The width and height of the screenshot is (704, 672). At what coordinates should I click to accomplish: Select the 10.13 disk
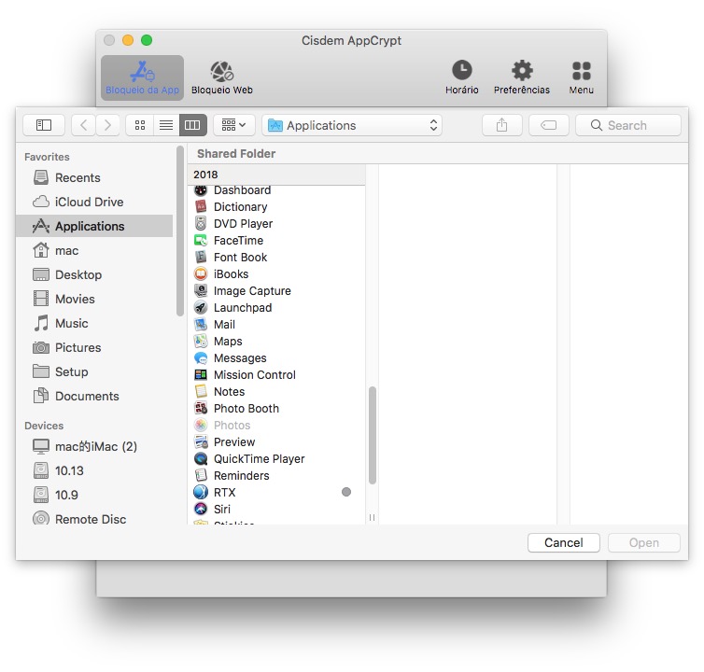[95, 471]
